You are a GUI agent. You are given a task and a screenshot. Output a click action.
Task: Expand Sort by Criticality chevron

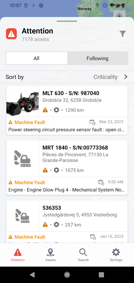click(126, 77)
